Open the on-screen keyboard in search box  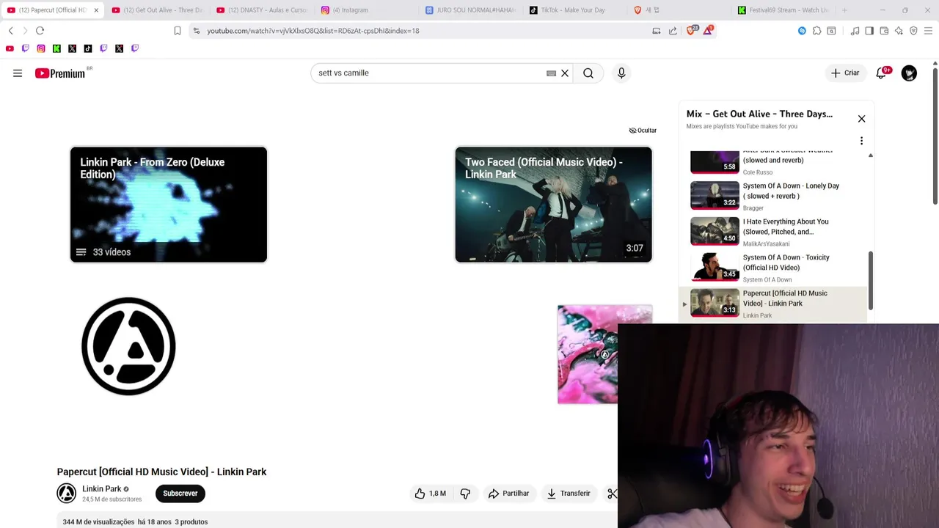(551, 73)
